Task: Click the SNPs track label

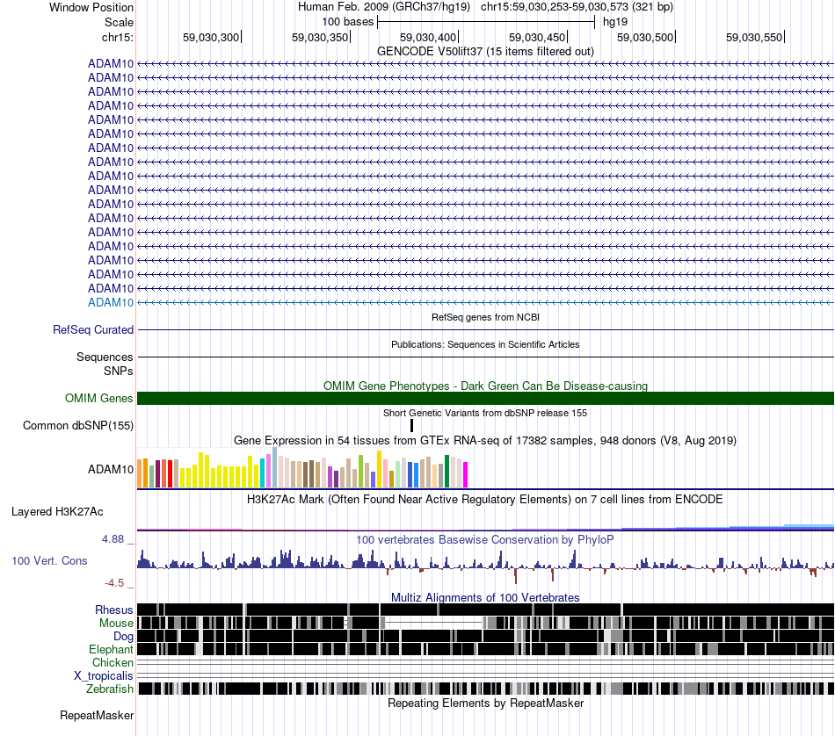Action: click(119, 371)
